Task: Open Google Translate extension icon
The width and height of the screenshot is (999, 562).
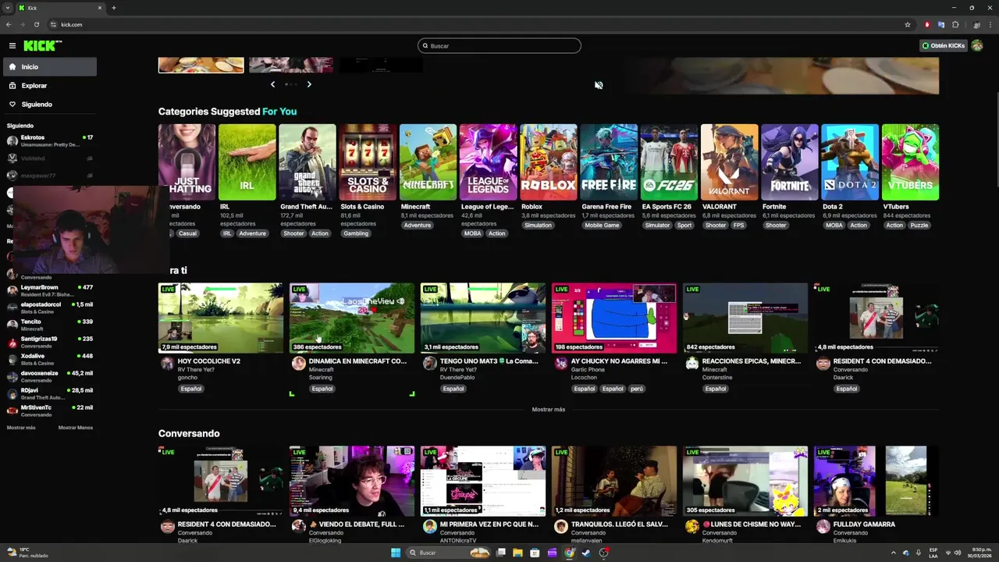Action: pyautogui.click(x=941, y=24)
